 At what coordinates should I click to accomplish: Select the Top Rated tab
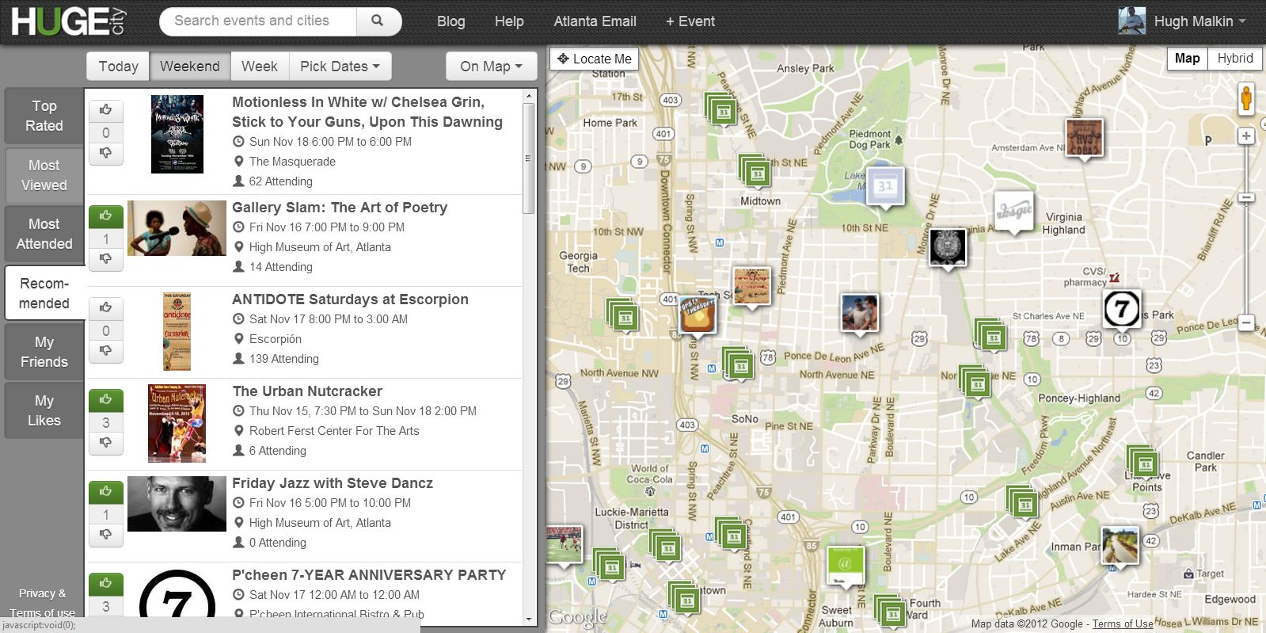[44, 116]
